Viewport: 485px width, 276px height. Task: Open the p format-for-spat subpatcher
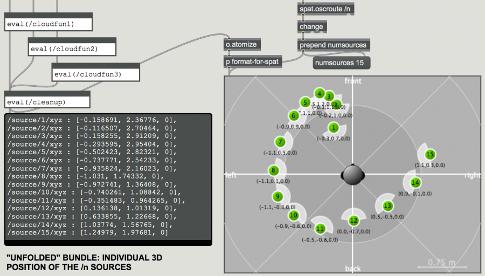point(253,61)
